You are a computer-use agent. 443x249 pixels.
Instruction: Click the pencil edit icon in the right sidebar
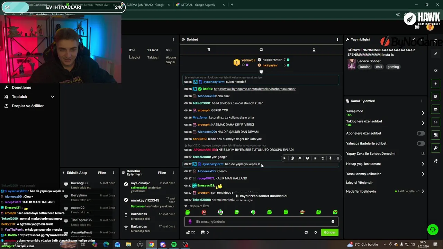[x=436, y=54]
